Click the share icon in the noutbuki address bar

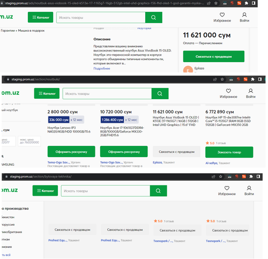pyautogui.click(x=215, y=79)
